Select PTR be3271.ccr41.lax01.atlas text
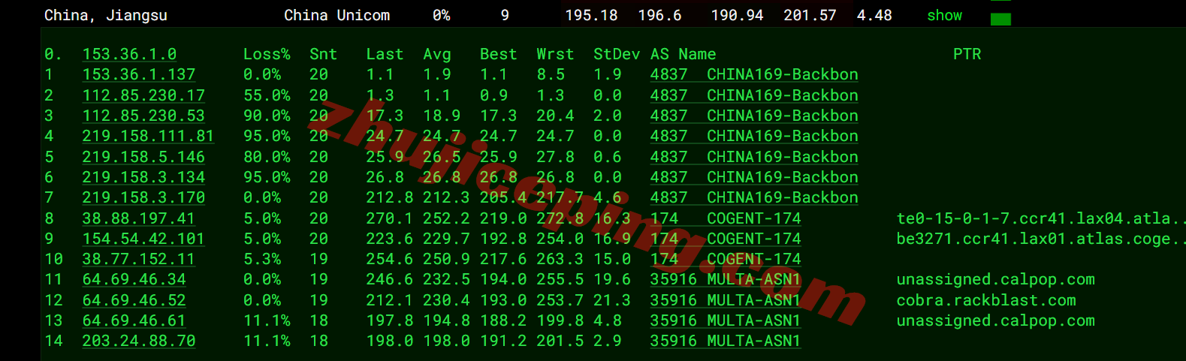The image size is (1186, 361). click(x=1040, y=239)
